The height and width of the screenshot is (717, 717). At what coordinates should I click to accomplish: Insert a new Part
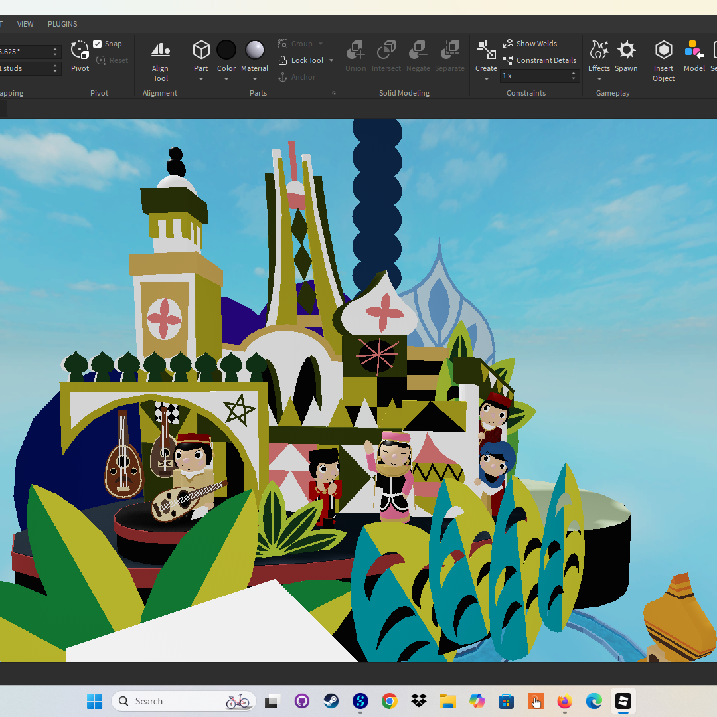pyautogui.click(x=200, y=56)
